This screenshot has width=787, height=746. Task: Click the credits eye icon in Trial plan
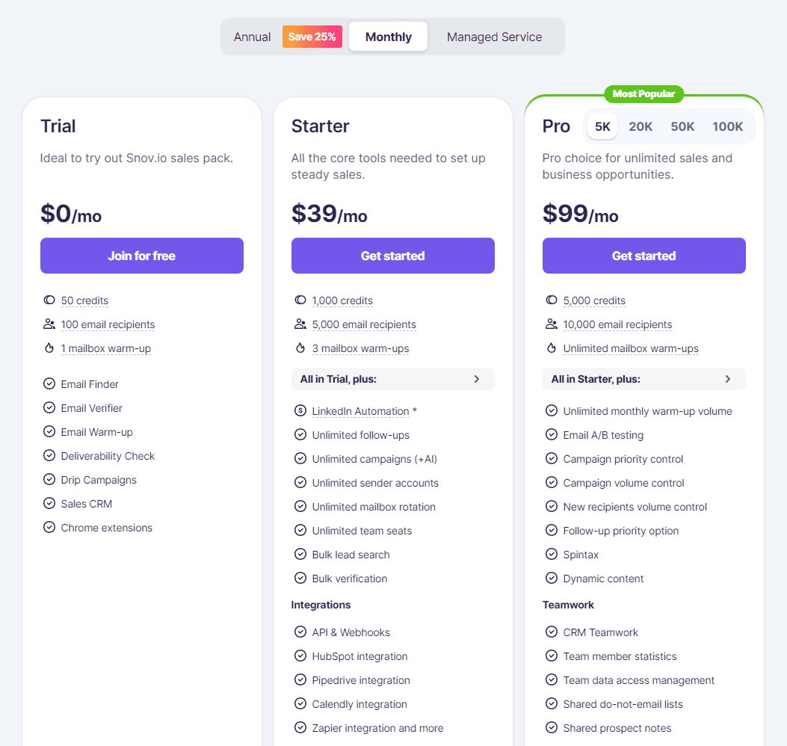coord(48,300)
